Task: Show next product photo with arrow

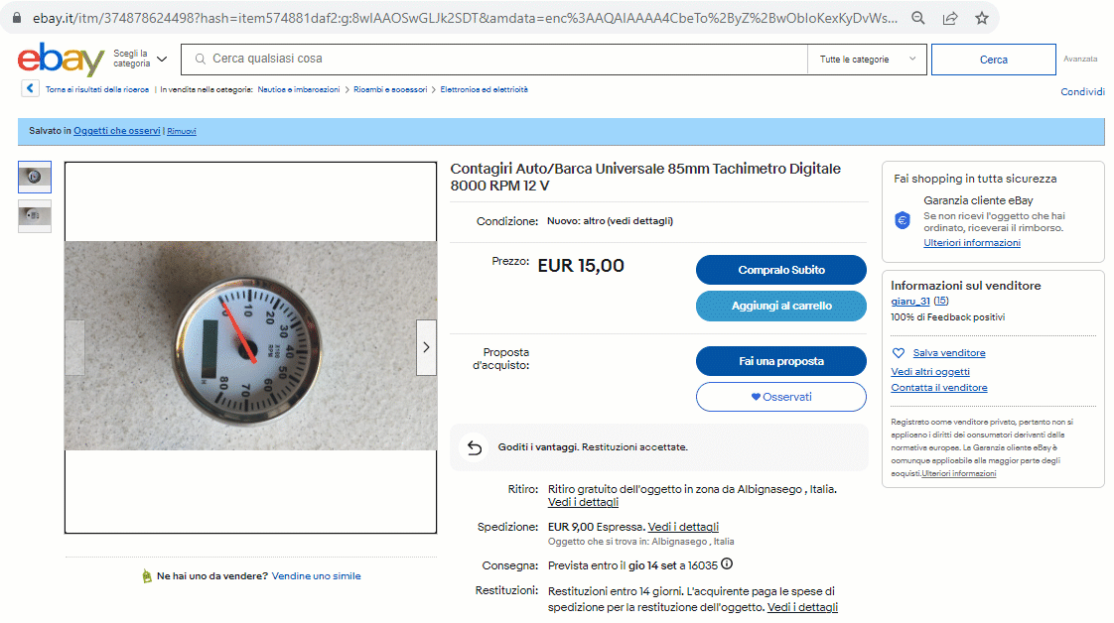Action: click(x=426, y=347)
